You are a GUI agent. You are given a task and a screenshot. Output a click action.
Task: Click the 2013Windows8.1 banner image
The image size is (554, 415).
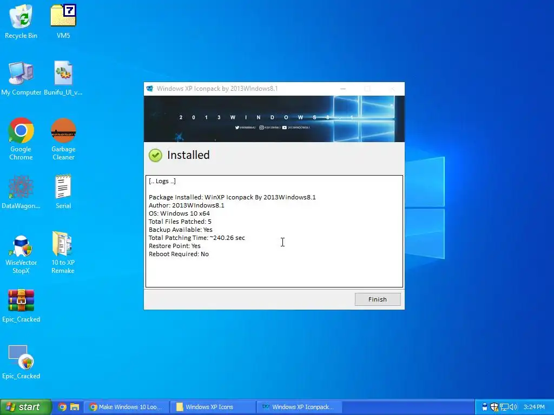click(274, 119)
